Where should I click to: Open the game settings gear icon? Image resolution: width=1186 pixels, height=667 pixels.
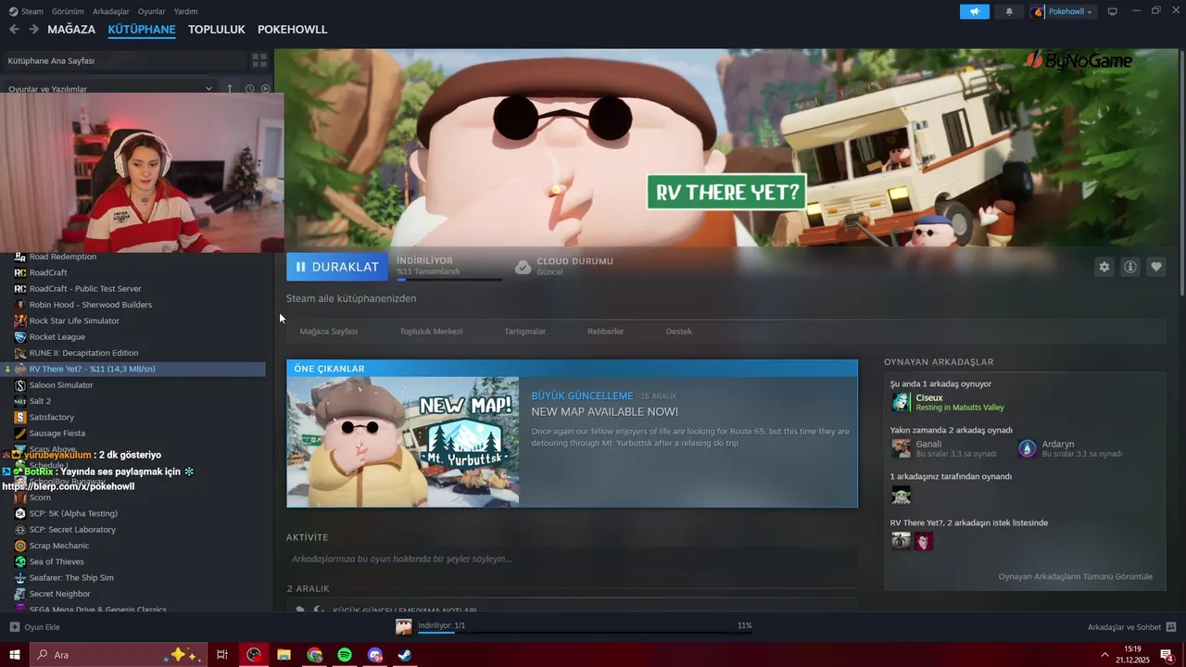pyautogui.click(x=1104, y=267)
